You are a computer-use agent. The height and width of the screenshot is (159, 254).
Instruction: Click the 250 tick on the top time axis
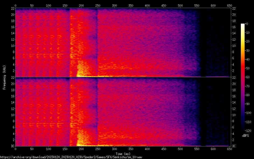98,5
